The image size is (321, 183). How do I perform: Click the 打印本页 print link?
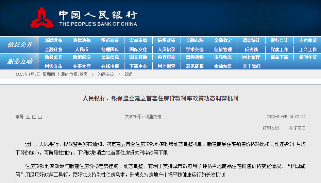[x=271, y=128]
